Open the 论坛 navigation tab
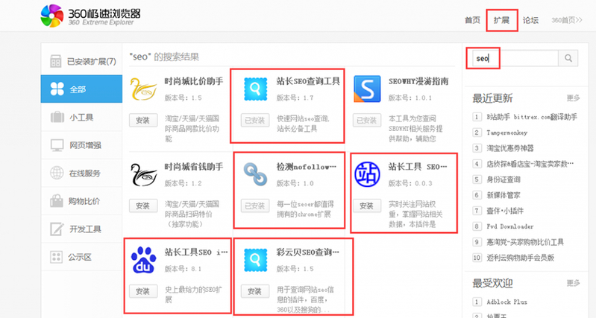 tap(530, 20)
